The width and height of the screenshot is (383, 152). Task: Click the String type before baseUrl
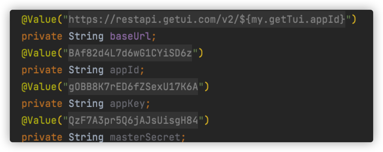click(86, 36)
